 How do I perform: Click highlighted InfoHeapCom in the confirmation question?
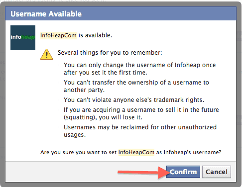136,152
